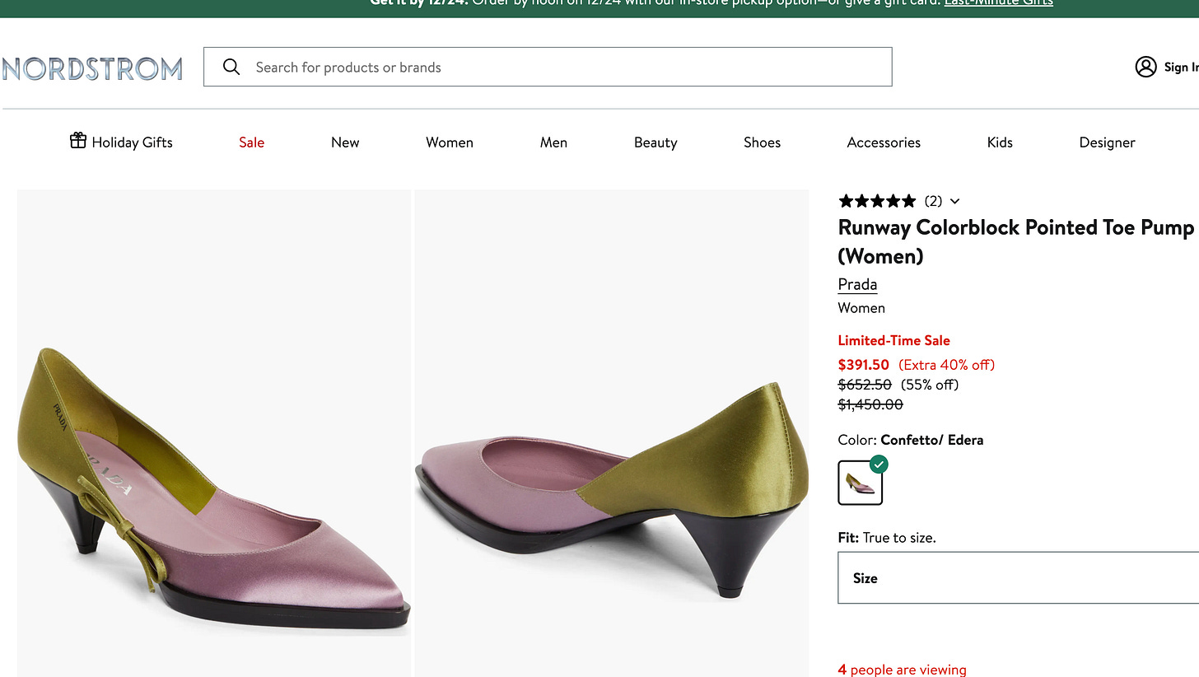This screenshot has width=1199, height=677.
Task: Click the account profile icon
Action: (x=1145, y=67)
